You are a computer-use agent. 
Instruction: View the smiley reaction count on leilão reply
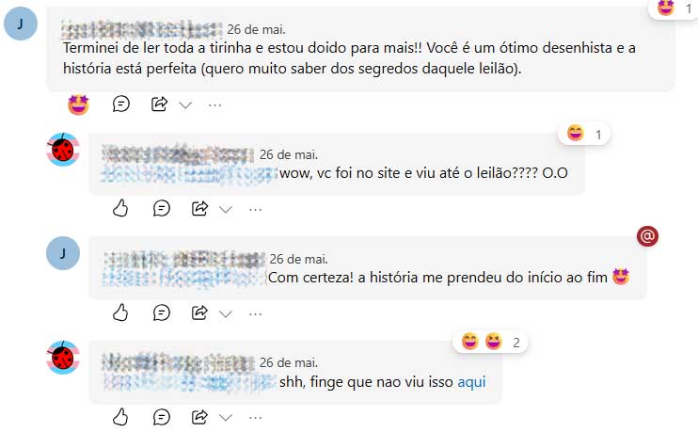(584, 134)
